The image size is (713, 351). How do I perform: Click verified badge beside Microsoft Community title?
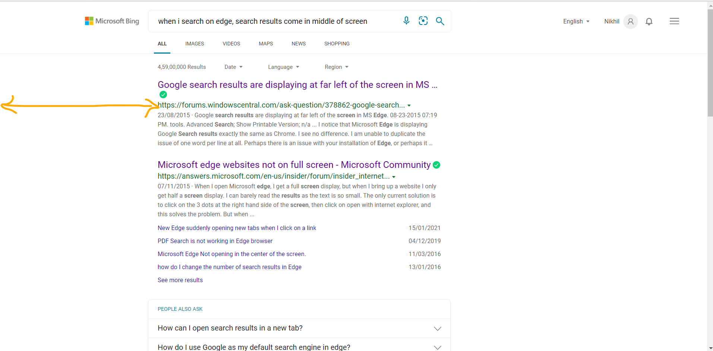436,165
